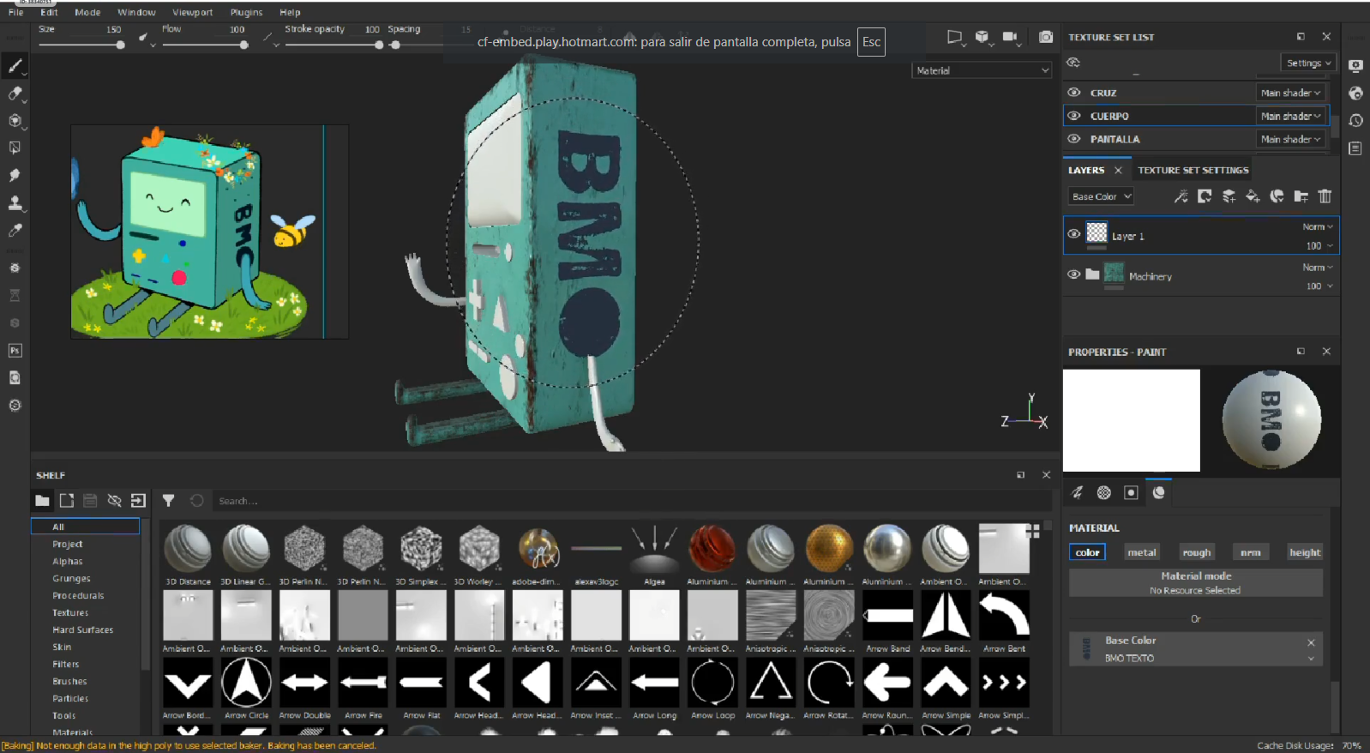
Task: Open PANTALLA Main shader dropdown
Action: click(1290, 139)
